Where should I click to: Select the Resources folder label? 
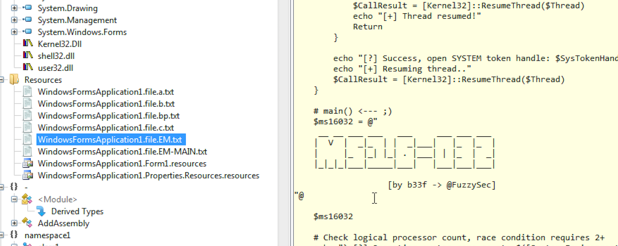[43, 80]
